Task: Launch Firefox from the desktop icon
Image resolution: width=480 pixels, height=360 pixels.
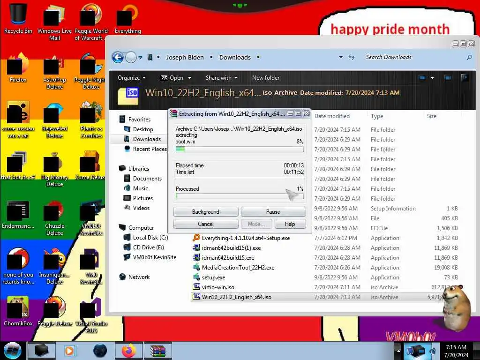Action: tap(18, 68)
